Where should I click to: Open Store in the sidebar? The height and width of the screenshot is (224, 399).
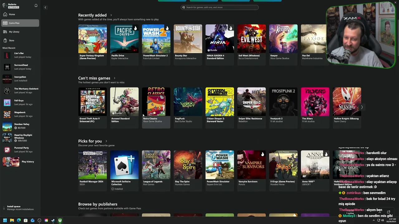20,40
